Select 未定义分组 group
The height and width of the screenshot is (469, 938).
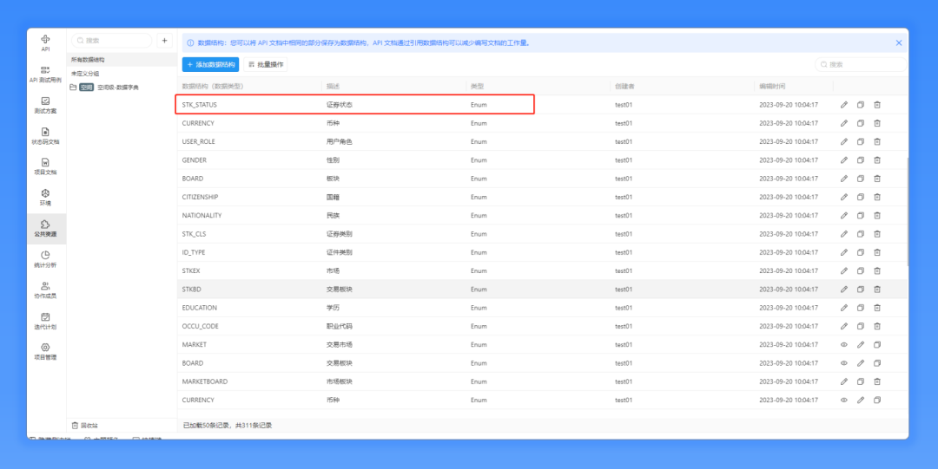click(85, 74)
